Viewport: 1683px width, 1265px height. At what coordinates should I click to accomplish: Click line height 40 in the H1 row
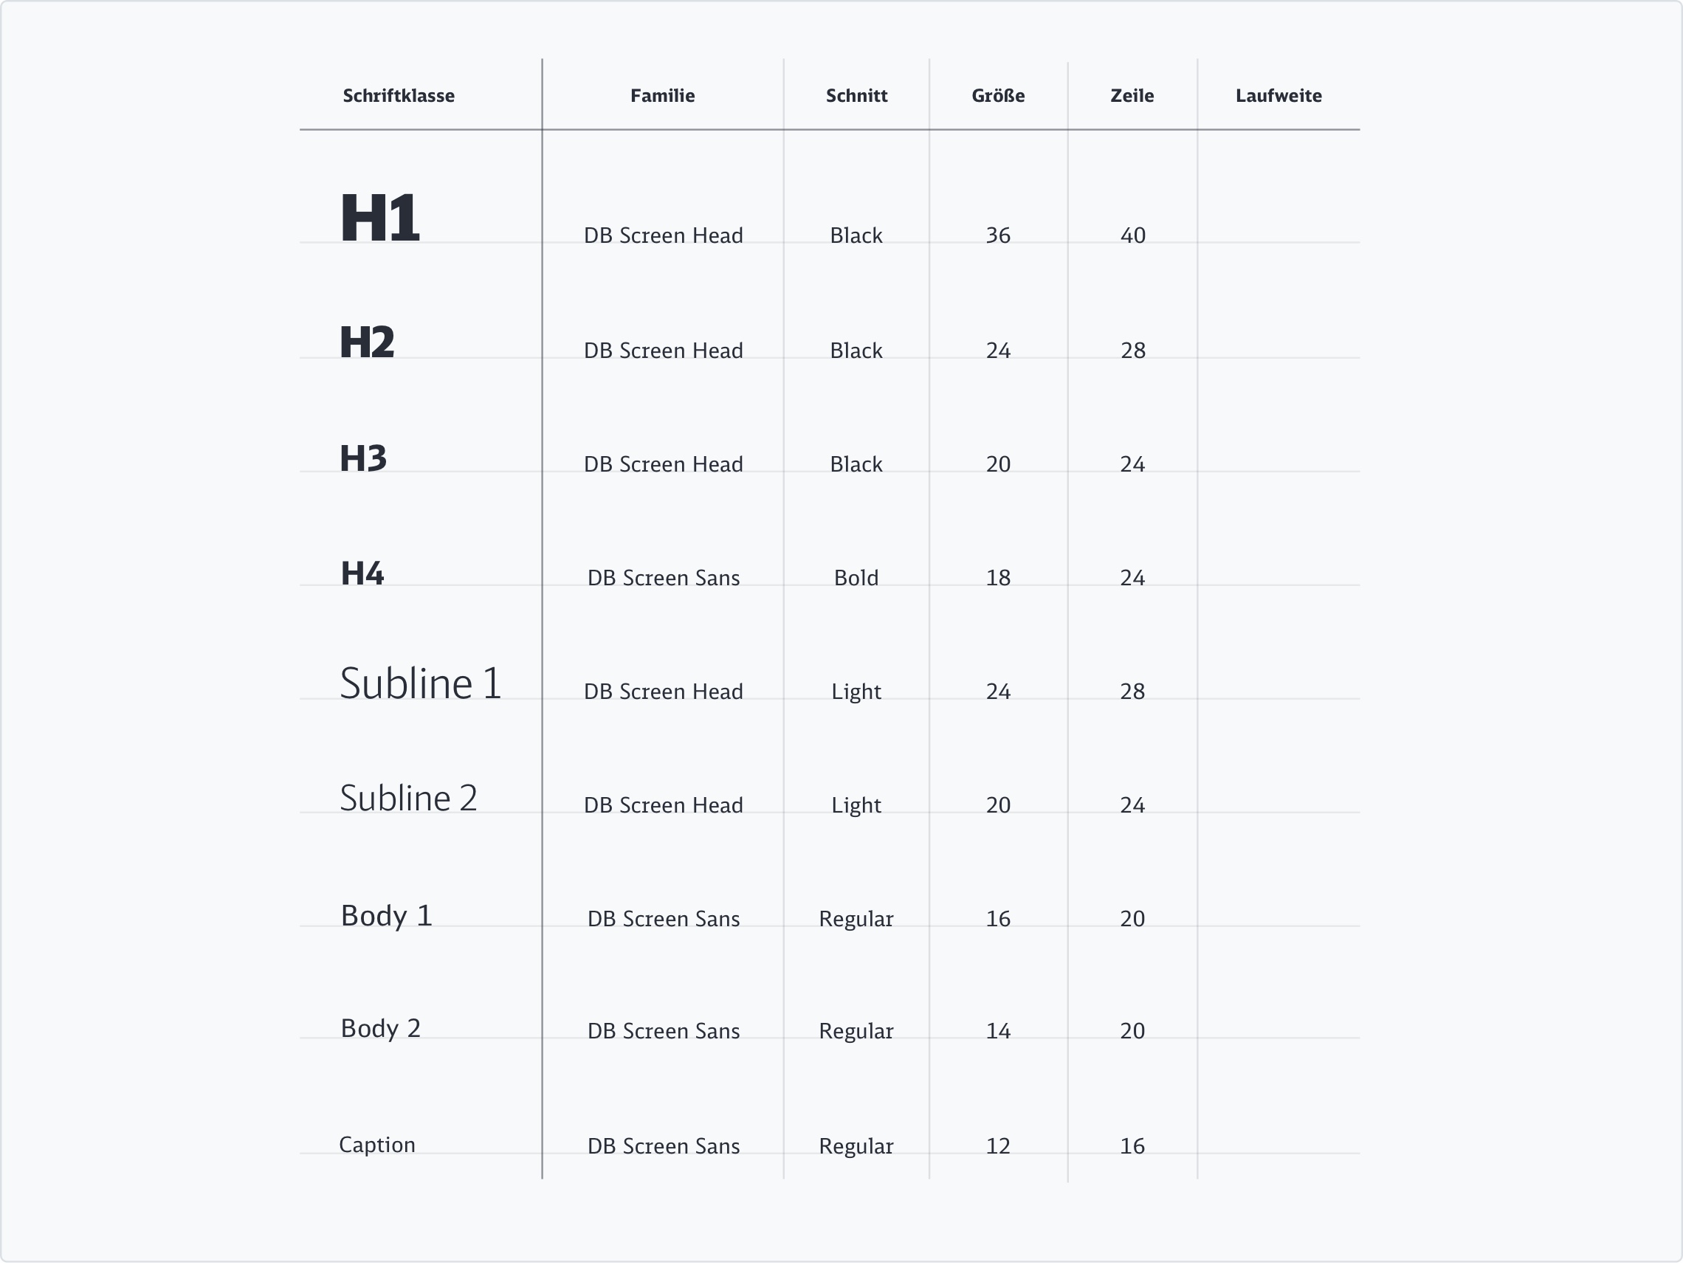pos(1132,236)
